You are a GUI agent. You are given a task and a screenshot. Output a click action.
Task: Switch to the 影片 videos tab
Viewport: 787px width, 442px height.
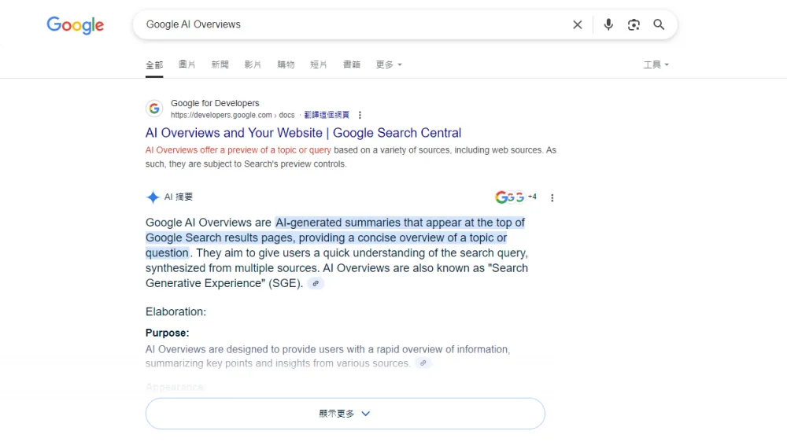(253, 64)
